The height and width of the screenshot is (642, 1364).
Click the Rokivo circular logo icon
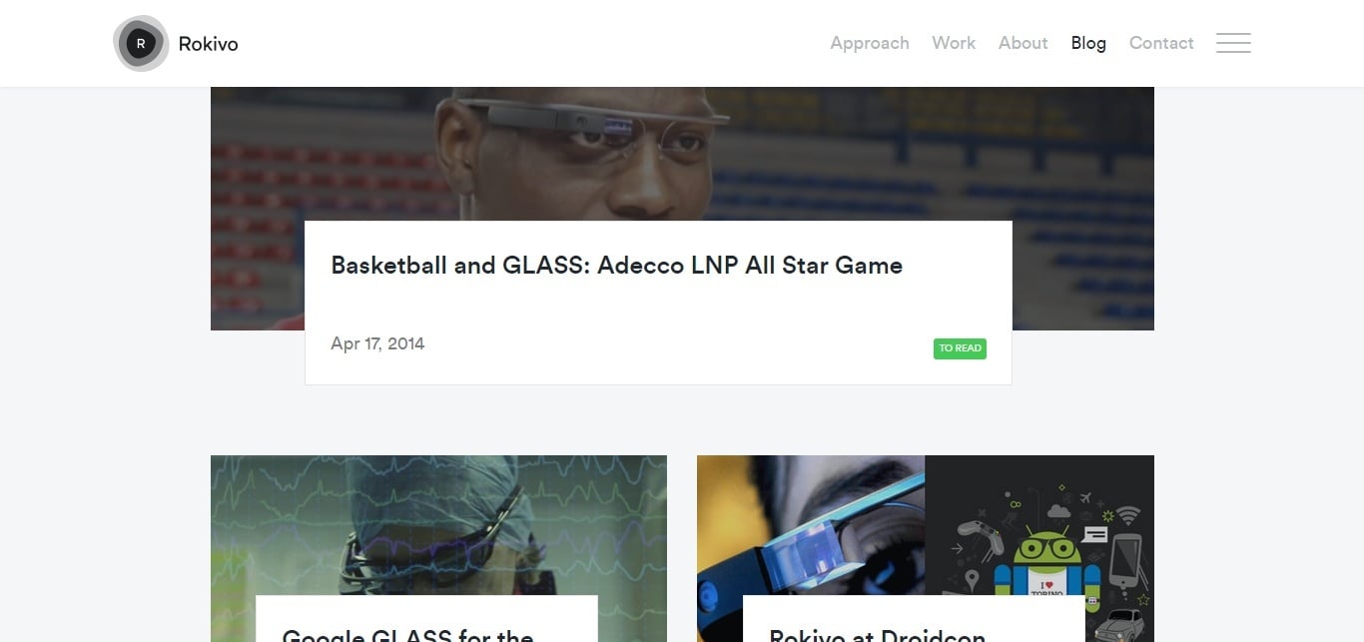pyautogui.click(x=141, y=43)
